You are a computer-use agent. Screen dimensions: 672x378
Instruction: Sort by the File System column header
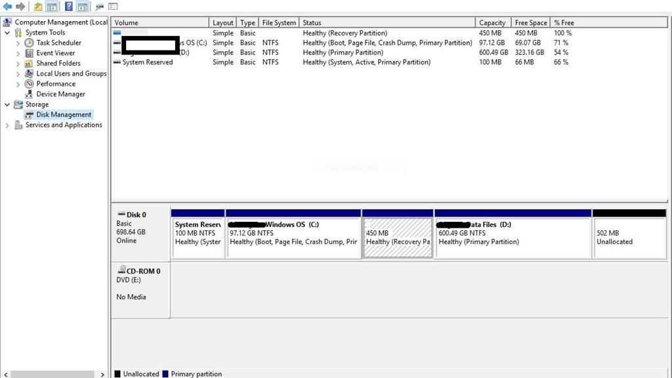[x=279, y=22]
